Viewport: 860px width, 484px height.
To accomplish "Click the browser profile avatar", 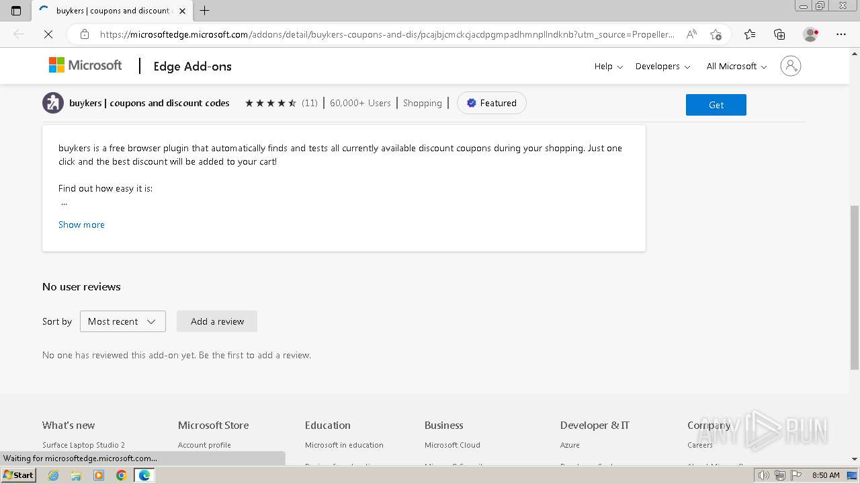I will (810, 34).
